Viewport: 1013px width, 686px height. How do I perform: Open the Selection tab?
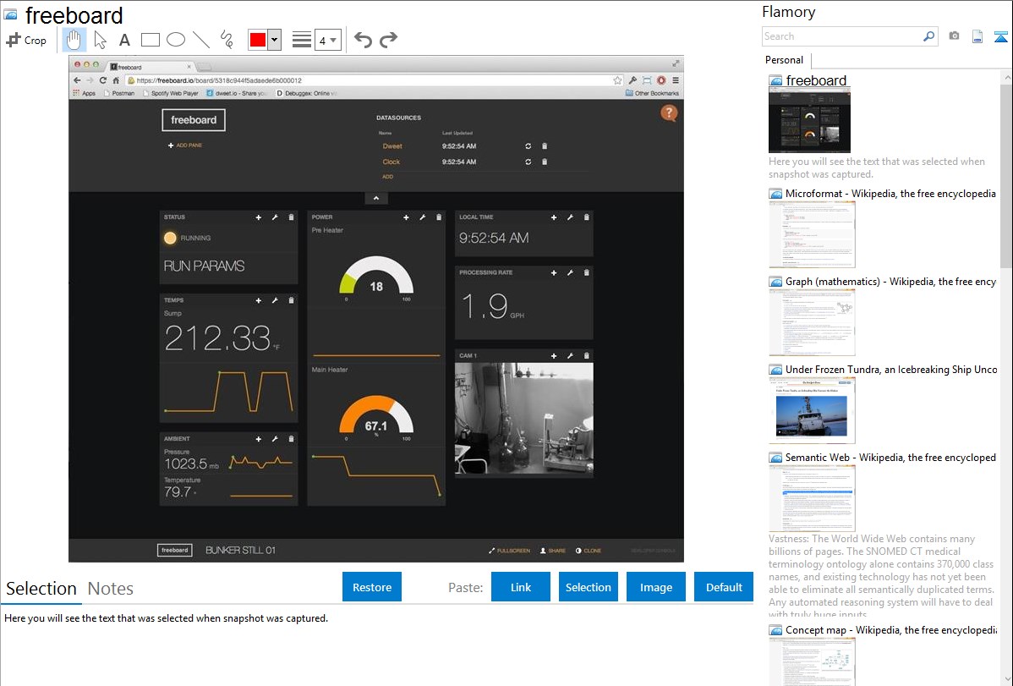[41, 589]
